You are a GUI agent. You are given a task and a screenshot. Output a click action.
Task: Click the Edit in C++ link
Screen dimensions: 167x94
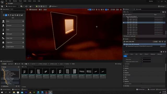[163, 46]
